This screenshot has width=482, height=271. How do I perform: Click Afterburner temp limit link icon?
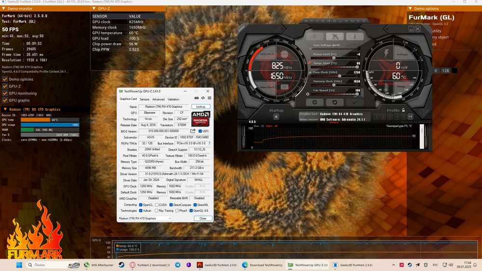point(309,63)
